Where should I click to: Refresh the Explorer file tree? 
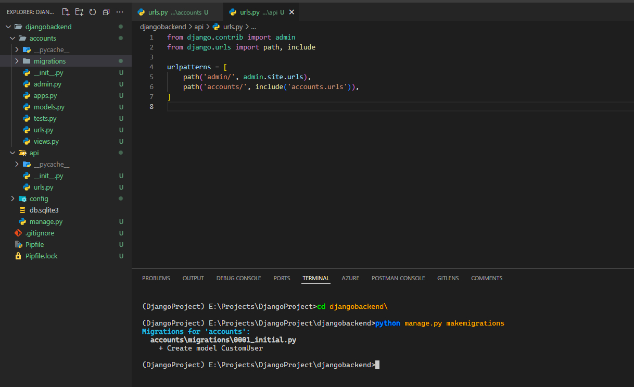pos(93,12)
